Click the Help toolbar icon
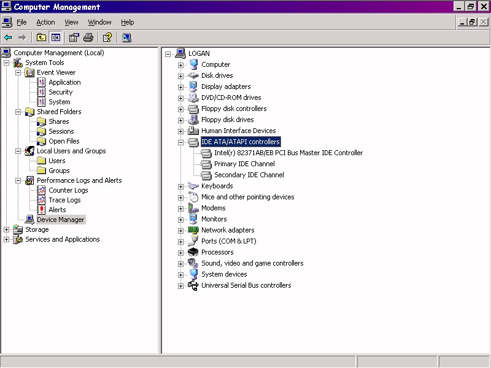 click(107, 37)
